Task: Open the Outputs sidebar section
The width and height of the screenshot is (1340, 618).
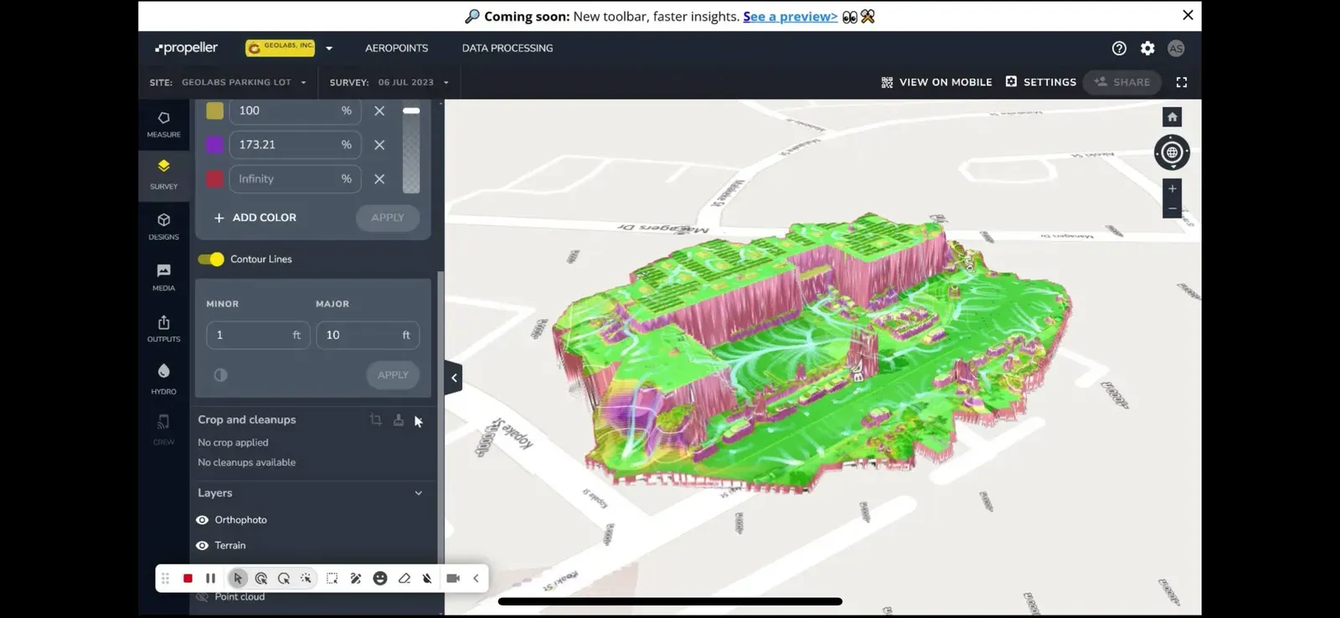Action: [x=163, y=328]
